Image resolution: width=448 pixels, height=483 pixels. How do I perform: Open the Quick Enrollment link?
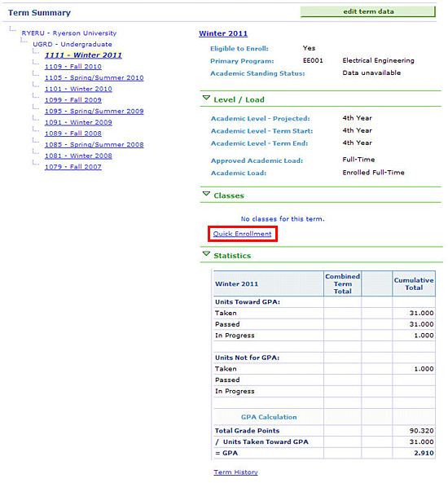pos(242,234)
